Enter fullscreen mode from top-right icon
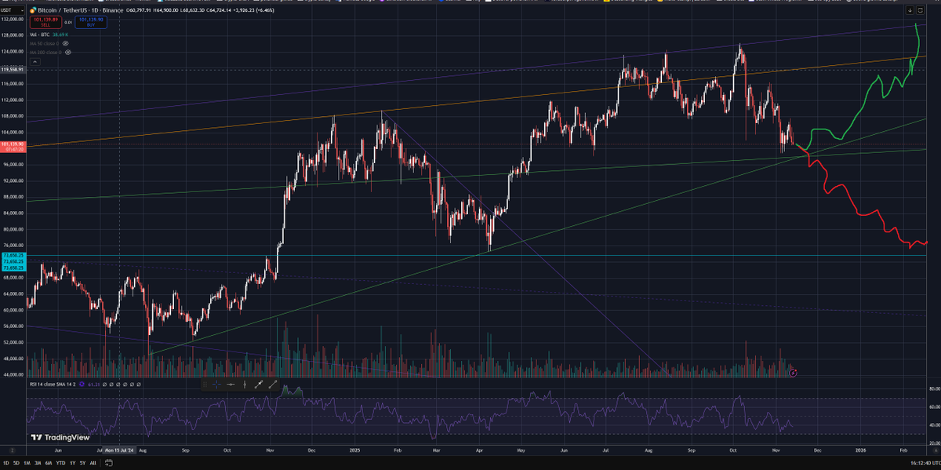The height and width of the screenshot is (470, 941). 921,10
